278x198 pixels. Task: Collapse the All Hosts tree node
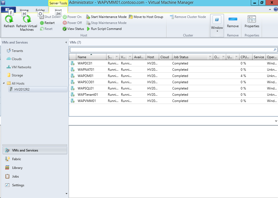4,83
